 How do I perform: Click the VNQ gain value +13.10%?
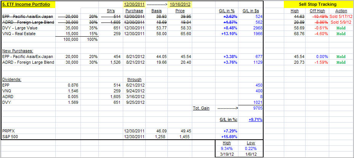(229, 34)
